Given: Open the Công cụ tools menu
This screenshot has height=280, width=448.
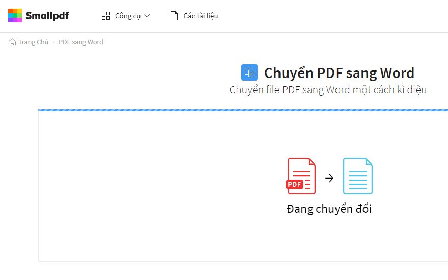Looking at the screenshot, I should [x=125, y=16].
